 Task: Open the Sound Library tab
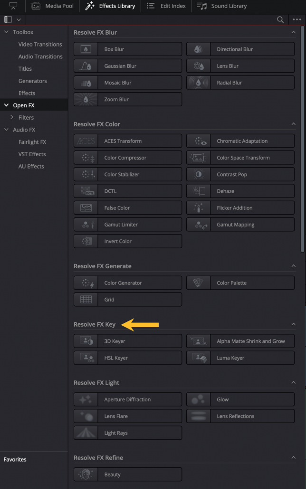tap(222, 6)
